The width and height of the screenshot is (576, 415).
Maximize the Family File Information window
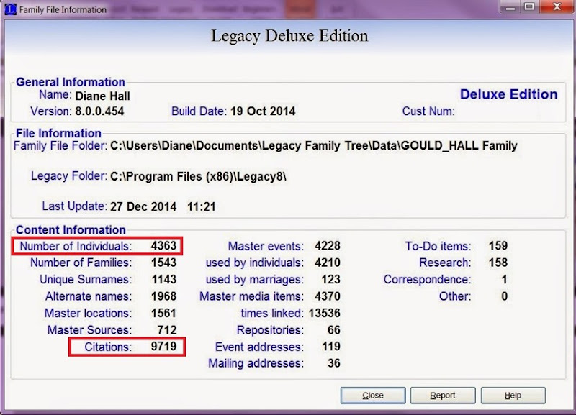tap(529, 6)
